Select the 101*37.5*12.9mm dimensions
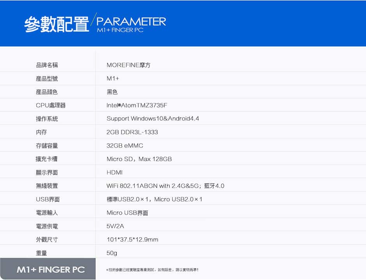This screenshot has height=280, width=366. point(133,239)
